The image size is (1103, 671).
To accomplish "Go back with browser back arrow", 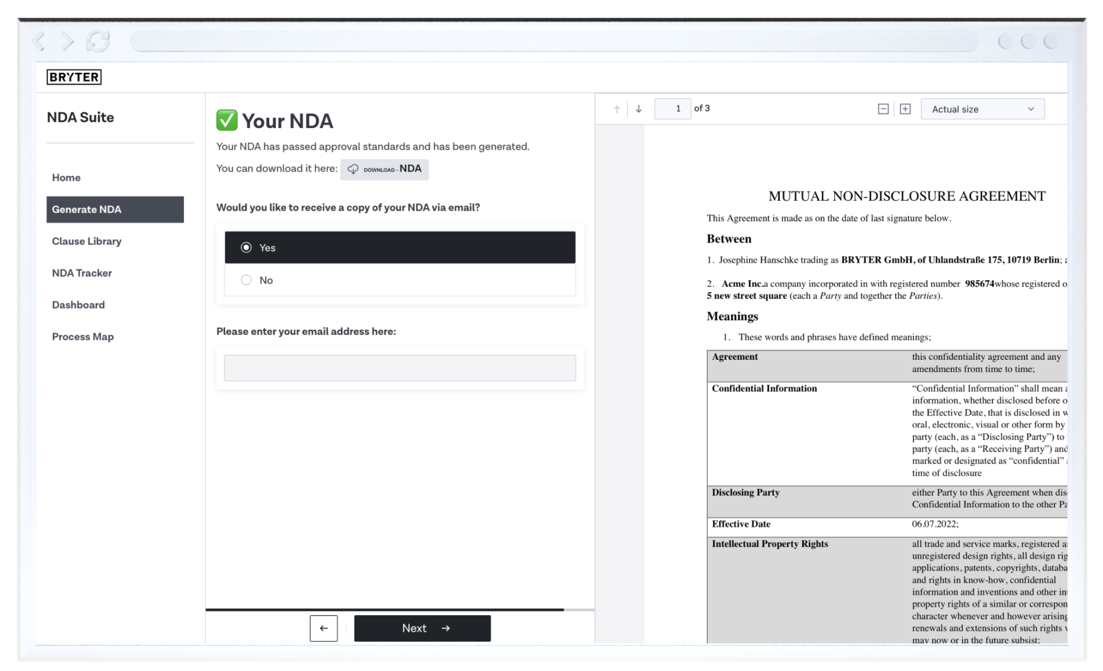I will click(x=39, y=42).
